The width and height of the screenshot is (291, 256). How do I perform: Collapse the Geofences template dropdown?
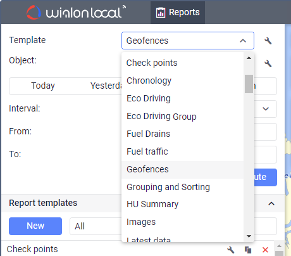coord(243,41)
